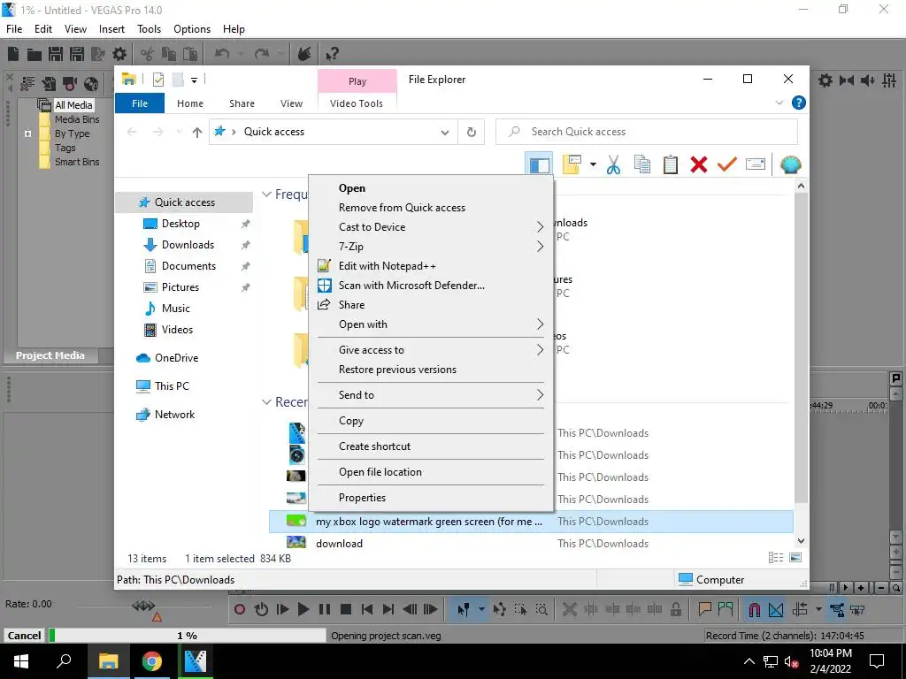Click the Record button in VEGAS transport bar

click(239, 609)
